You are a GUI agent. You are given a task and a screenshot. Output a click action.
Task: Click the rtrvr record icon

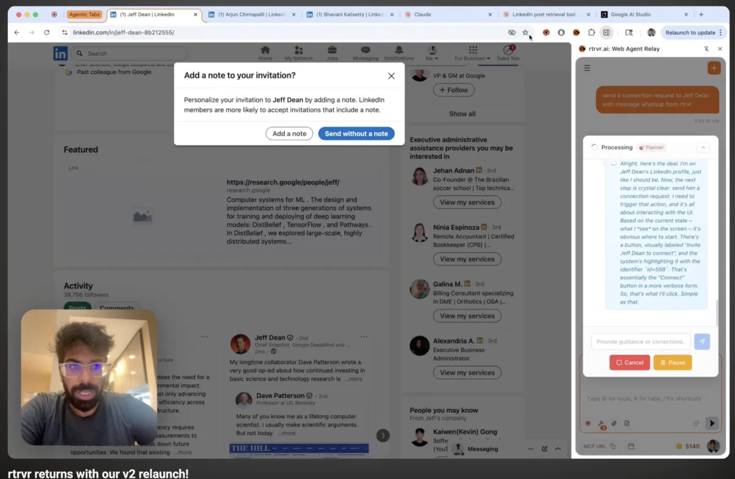click(x=588, y=423)
